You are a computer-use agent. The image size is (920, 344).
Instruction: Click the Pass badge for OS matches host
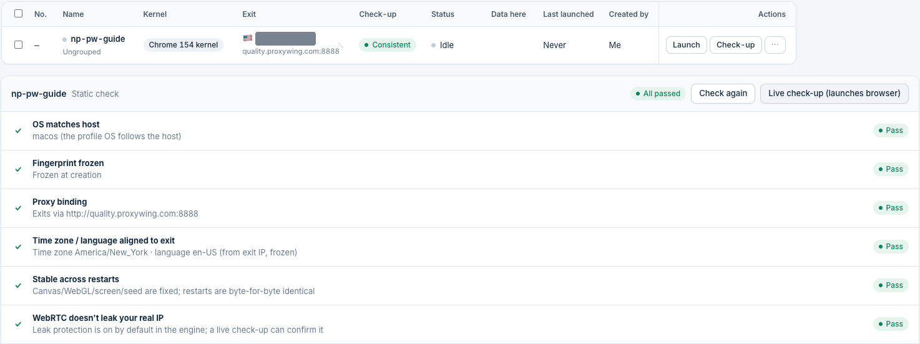point(891,130)
